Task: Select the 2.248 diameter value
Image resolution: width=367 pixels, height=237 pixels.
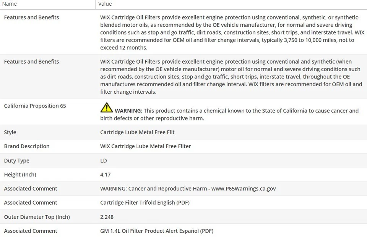Action: (107, 217)
